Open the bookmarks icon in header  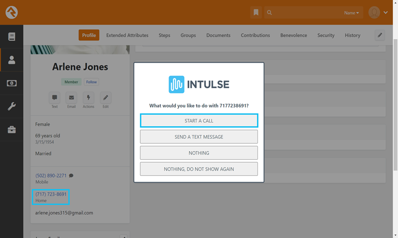click(256, 12)
